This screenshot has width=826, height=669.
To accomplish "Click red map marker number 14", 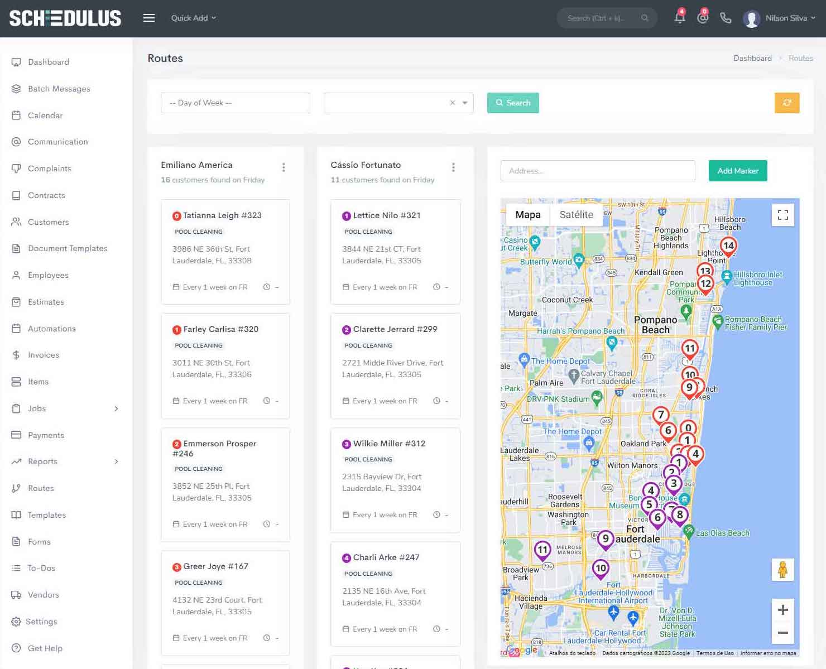I will [x=728, y=246].
